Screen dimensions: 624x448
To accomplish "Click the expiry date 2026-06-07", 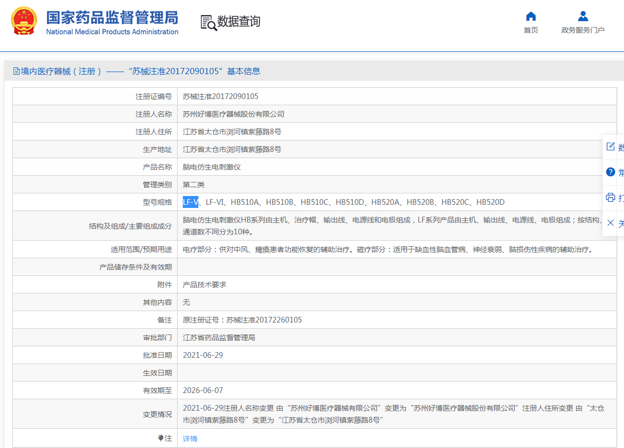I will tap(203, 390).
